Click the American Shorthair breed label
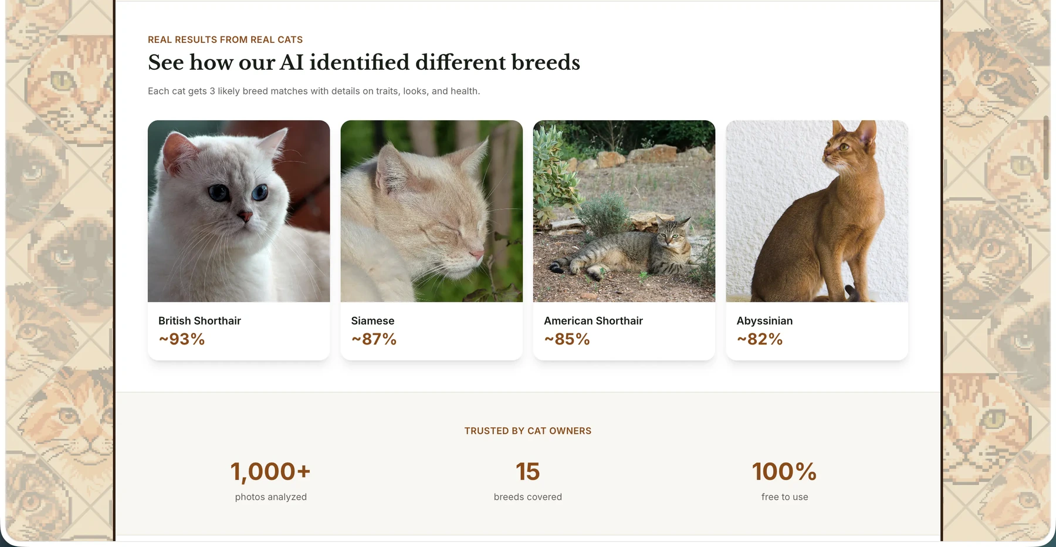1056x547 pixels. pyautogui.click(x=593, y=321)
